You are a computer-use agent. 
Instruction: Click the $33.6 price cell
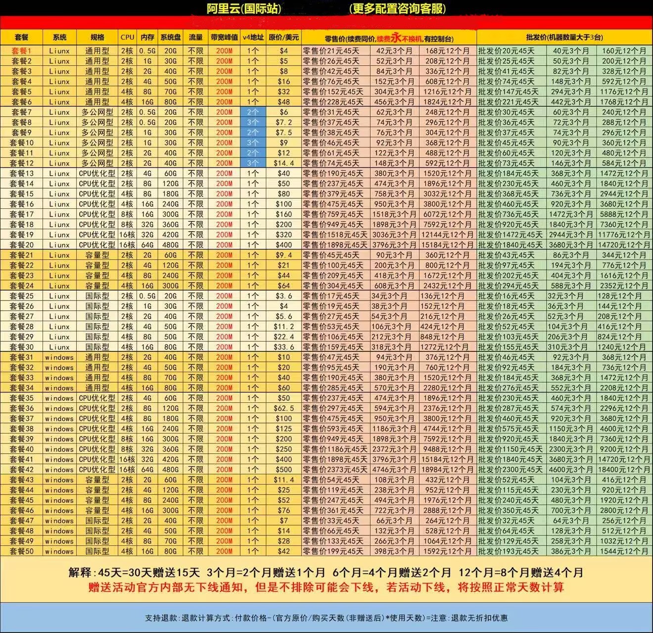coord(284,347)
